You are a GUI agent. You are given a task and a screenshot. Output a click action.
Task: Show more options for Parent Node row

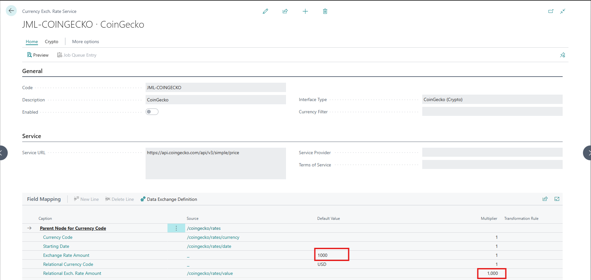point(176,228)
